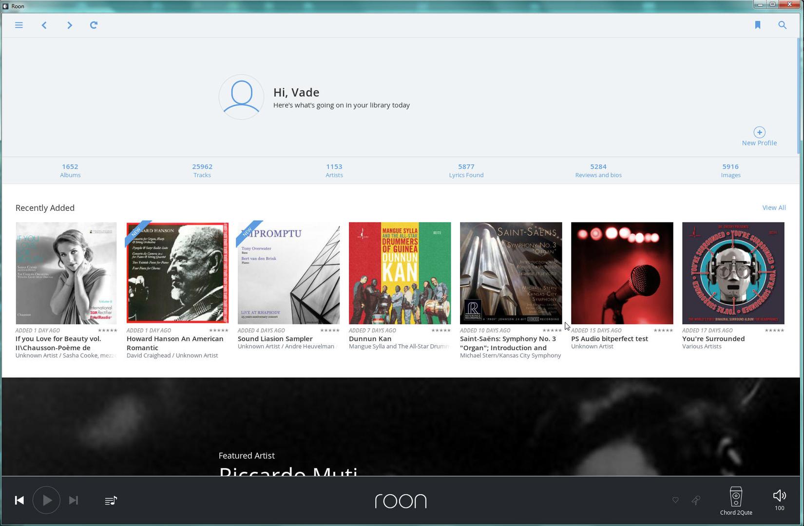This screenshot has height=526, width=804.
Task: Refresh the current view
Action: (x=94, y=25)
